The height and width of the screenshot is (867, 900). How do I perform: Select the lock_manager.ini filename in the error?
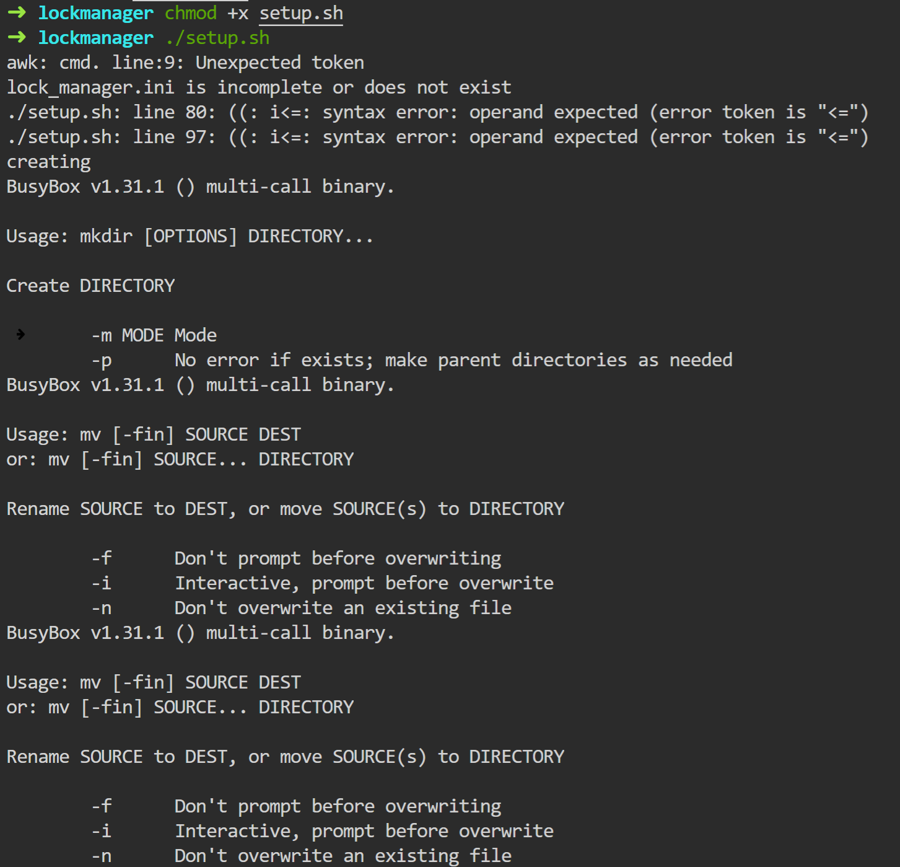tap(90, 87)
